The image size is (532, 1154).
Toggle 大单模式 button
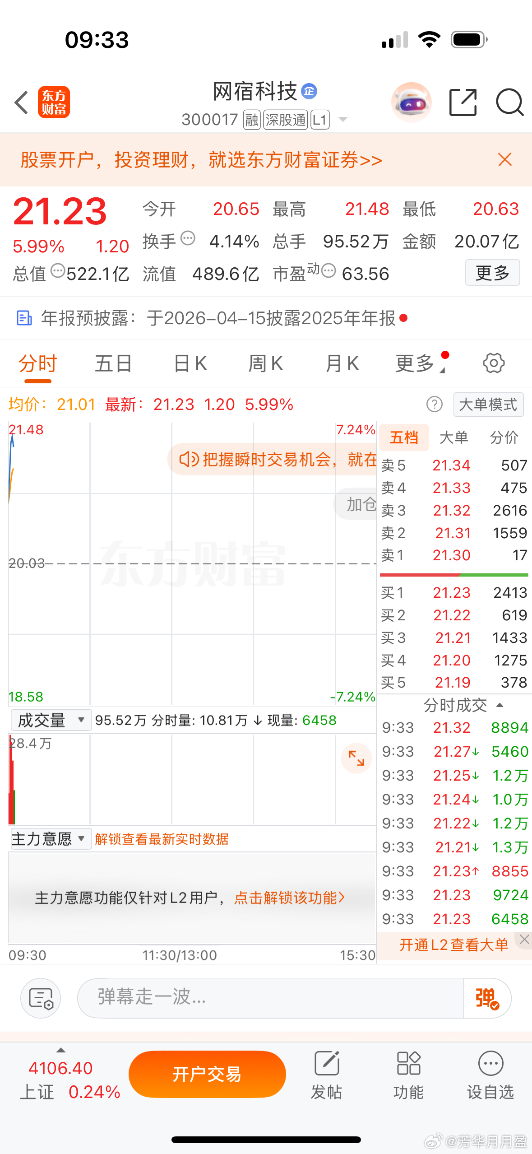point(488,405)
